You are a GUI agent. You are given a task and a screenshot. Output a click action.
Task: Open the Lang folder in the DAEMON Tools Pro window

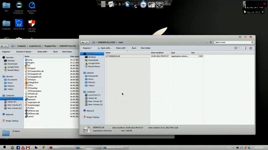(28, 60)
